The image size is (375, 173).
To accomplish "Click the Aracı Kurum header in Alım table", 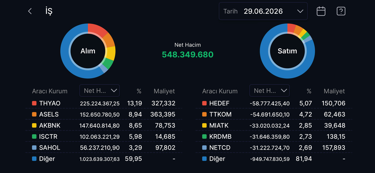I will pos(50,91).
